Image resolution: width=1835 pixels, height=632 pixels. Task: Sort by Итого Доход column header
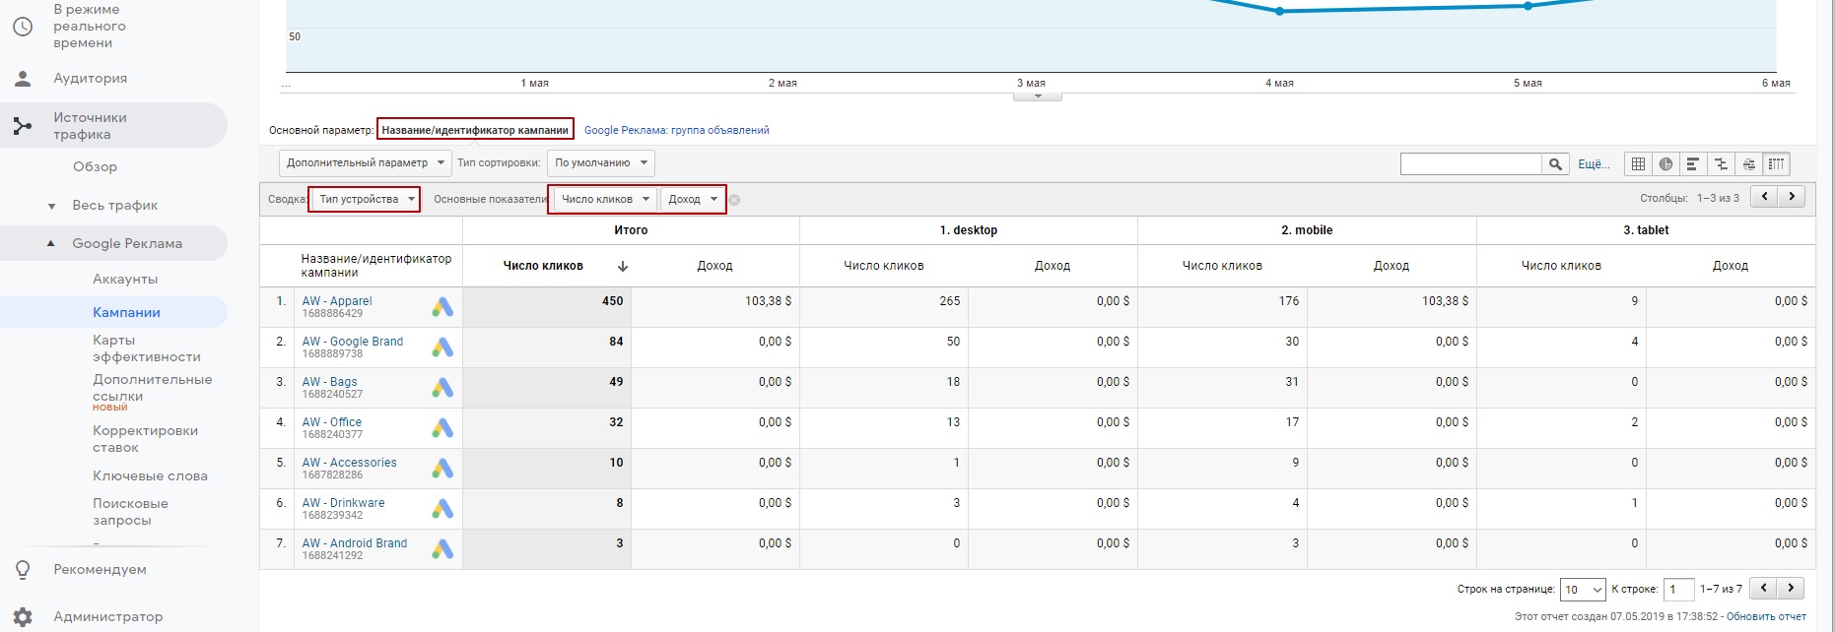(714, 266)
